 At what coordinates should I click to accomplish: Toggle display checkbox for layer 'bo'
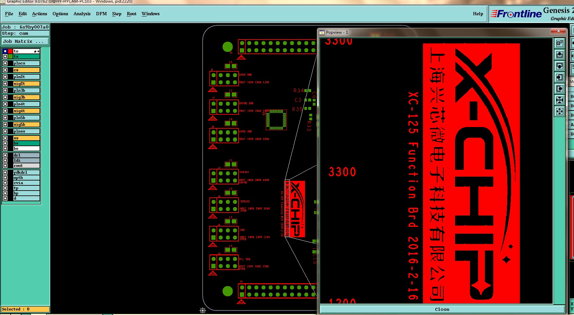pyautogui.click(x=5, y=148)
